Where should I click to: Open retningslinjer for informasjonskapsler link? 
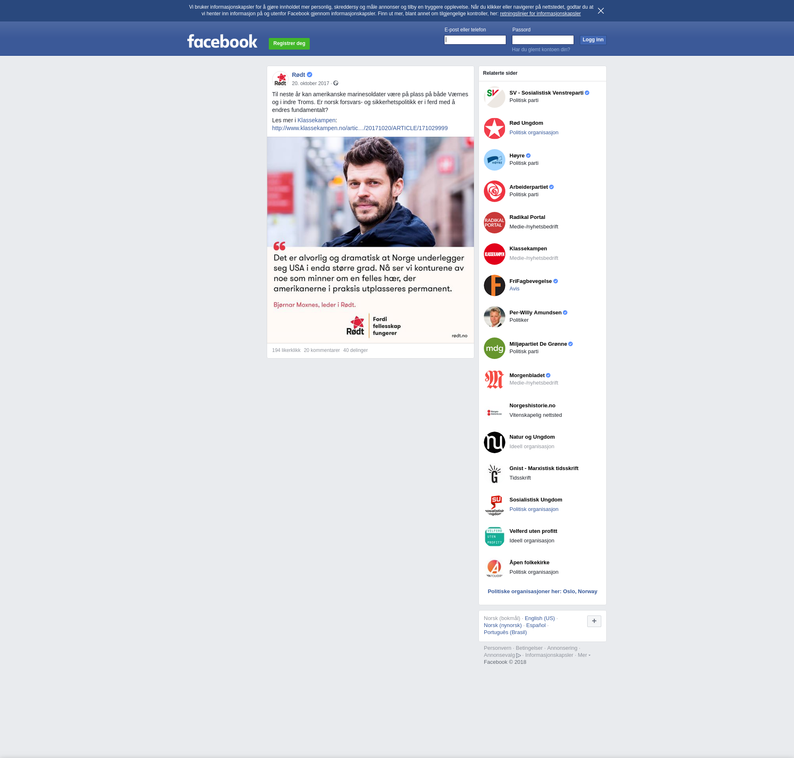[x=540, y=14]
